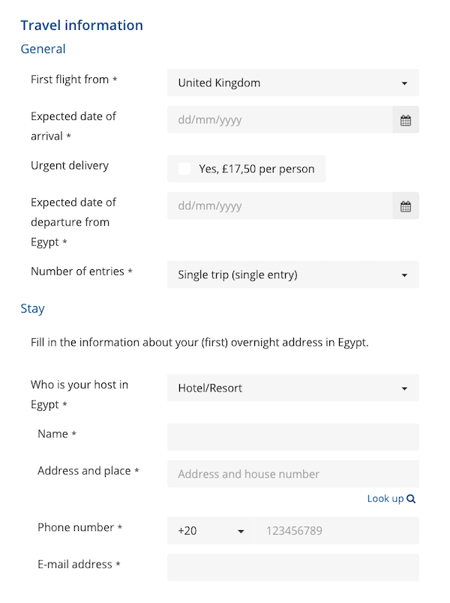The image size is (450, 603).
Task: Click the host Name text field
Action: [292, 436]
